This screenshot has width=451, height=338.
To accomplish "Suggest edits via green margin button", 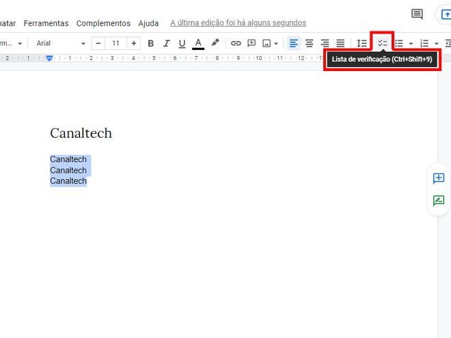I will coord(439,200).
